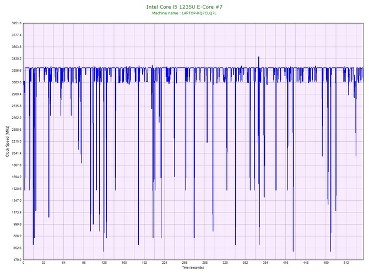Click the 2735.8 y-axis value
The width and height of the screenshot is (369, 277).
coord(17,106)
